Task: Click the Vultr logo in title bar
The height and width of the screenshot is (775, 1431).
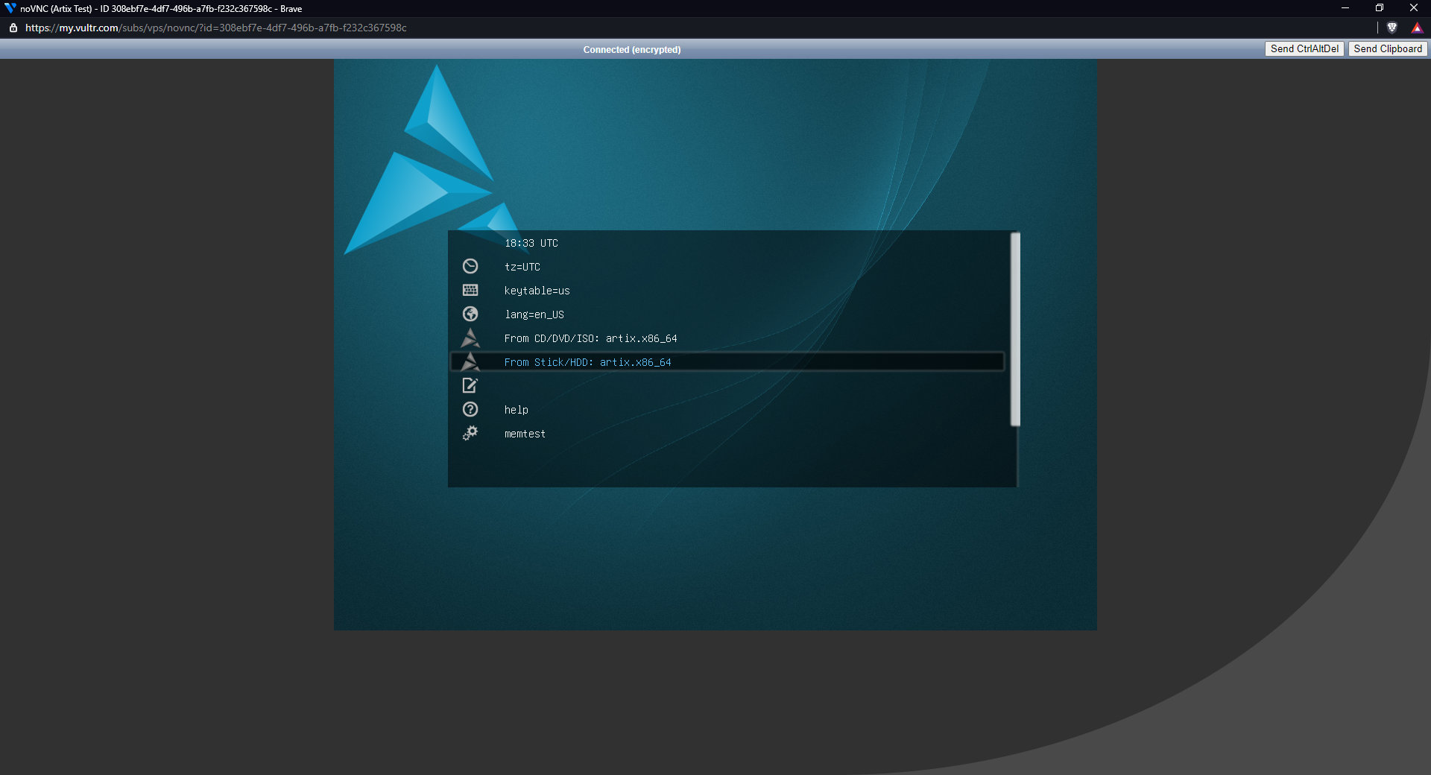Action: [10, 8]
